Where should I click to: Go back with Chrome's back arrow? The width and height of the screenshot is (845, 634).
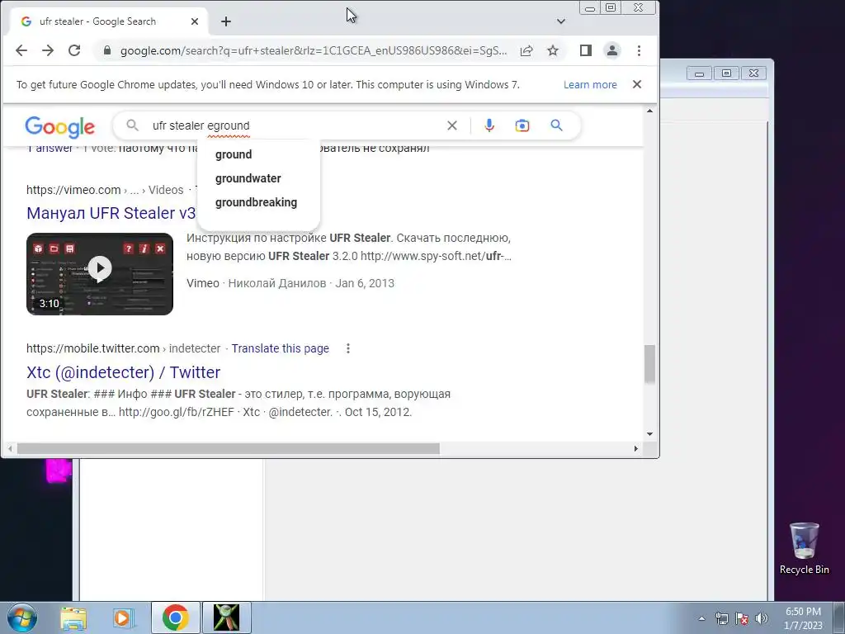click(21, 50)
